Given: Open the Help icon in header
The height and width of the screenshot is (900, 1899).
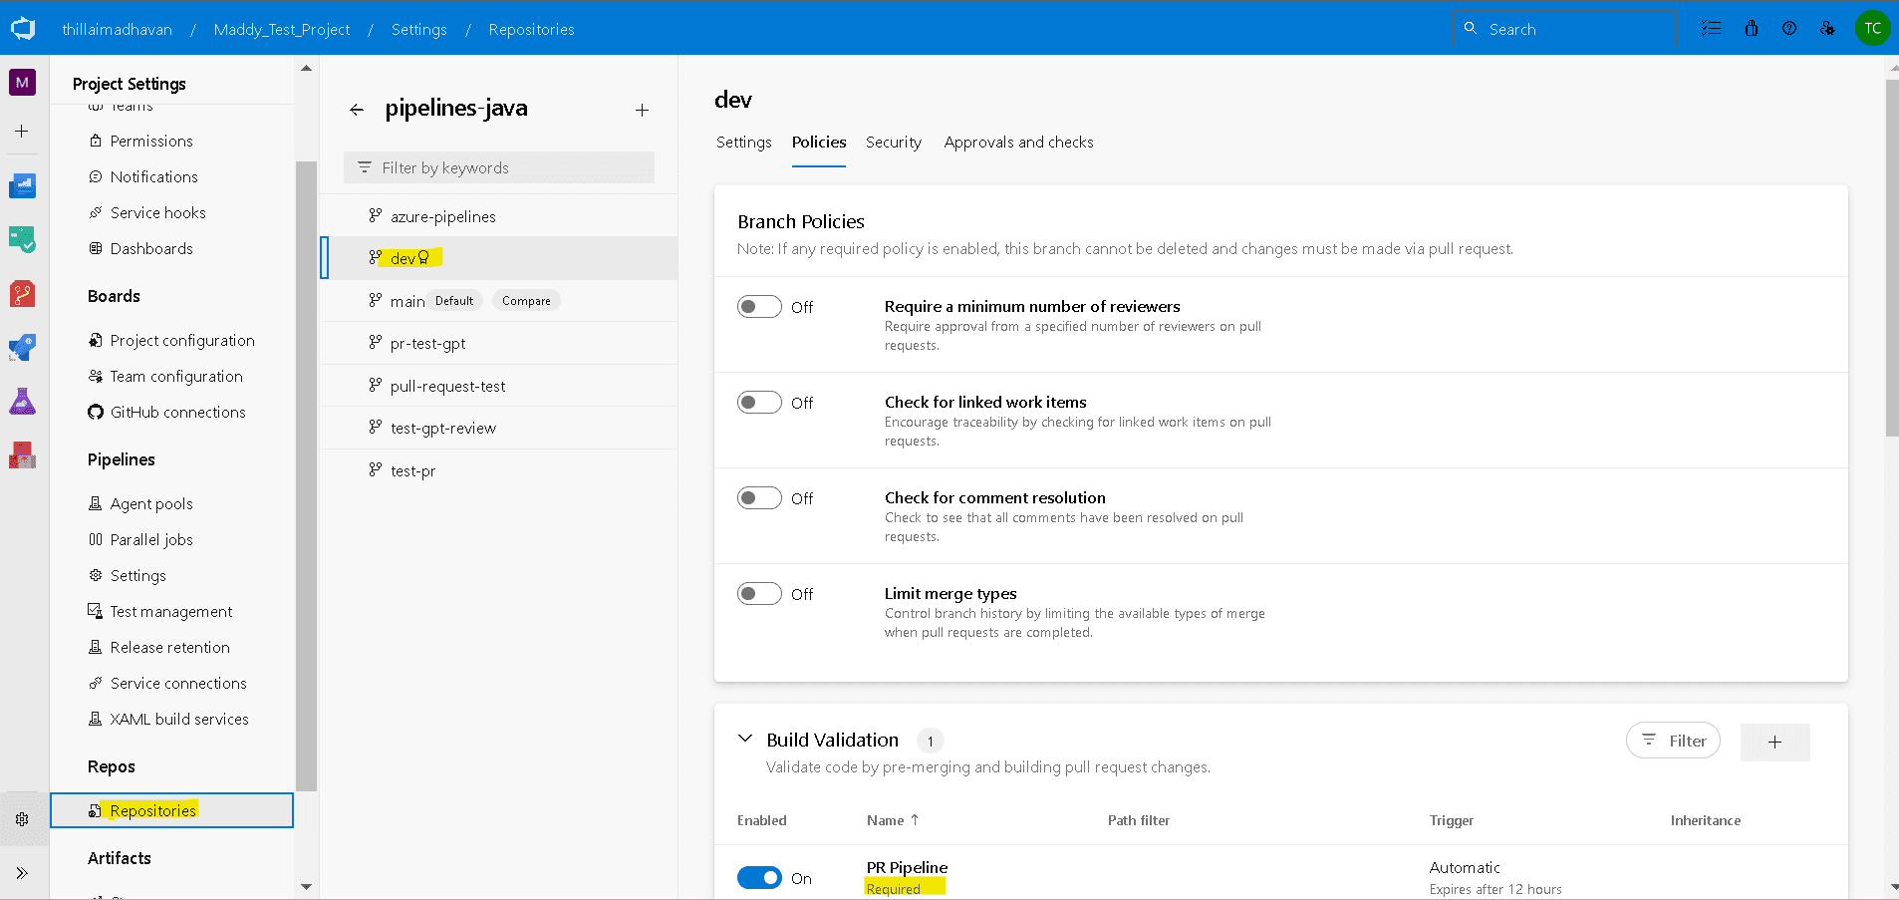Looking at the screenshot, I should 1789,28.
